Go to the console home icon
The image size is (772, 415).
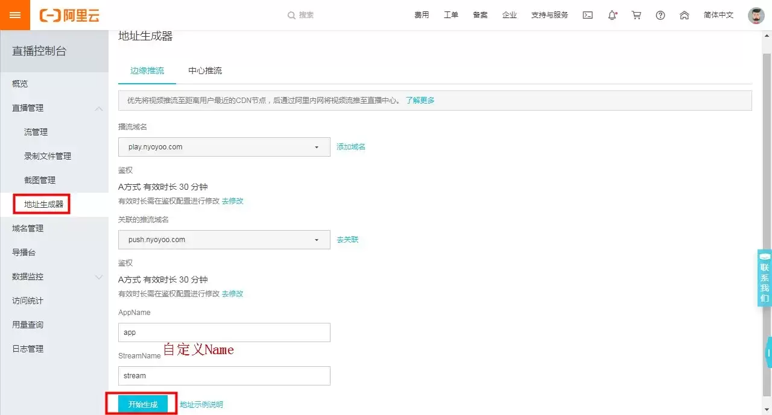pos(684,15)
